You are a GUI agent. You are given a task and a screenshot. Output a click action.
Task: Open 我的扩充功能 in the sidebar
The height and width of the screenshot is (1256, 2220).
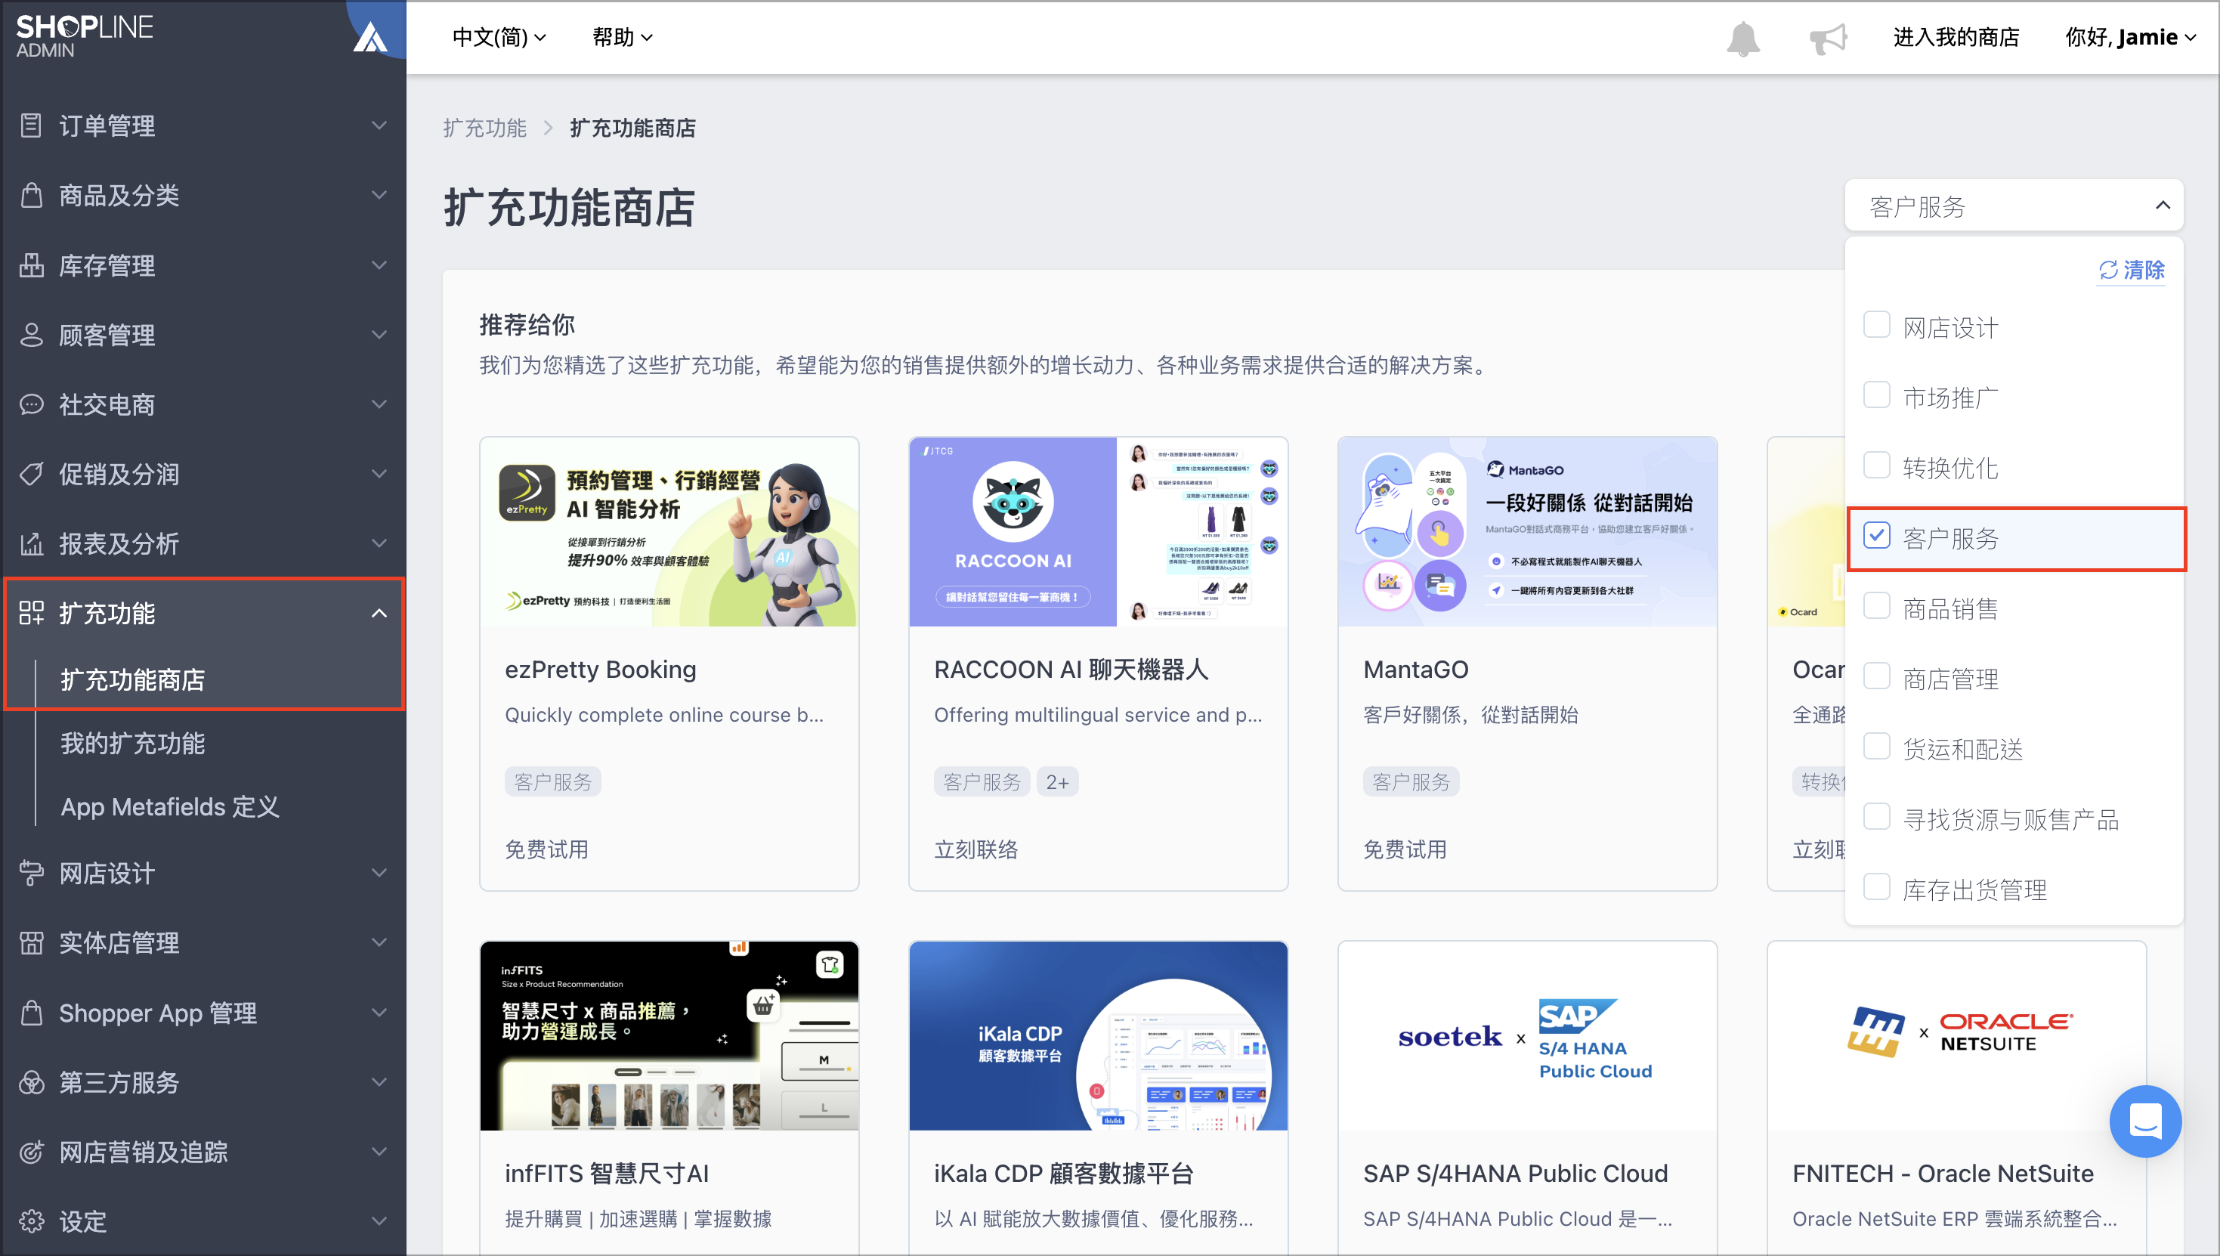coord(133,744)
